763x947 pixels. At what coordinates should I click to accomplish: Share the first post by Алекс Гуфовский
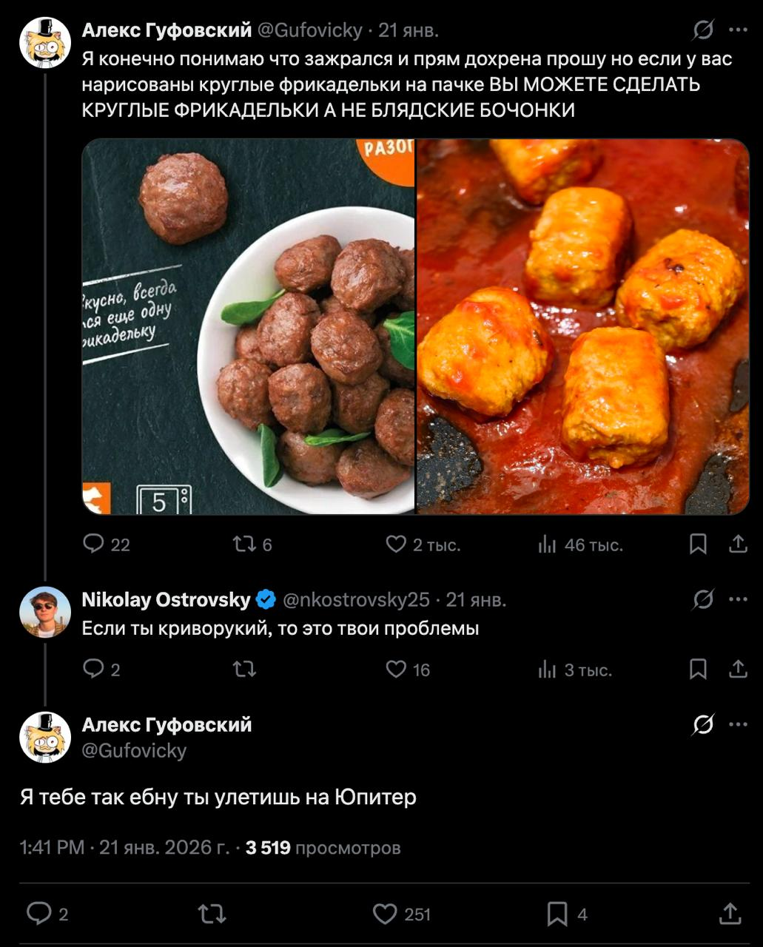(x=738, y=545)
